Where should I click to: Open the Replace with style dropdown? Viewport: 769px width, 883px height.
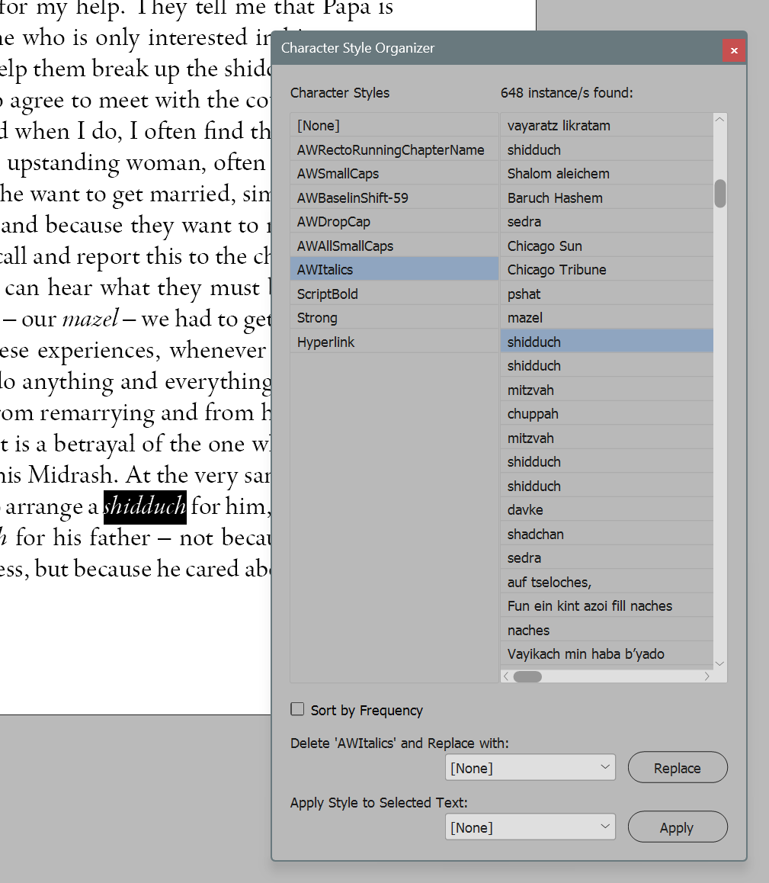530,768
